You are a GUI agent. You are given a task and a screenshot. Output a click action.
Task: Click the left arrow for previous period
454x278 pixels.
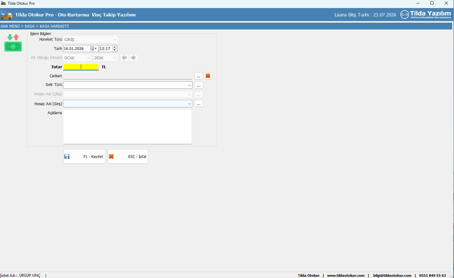[124, 58]
